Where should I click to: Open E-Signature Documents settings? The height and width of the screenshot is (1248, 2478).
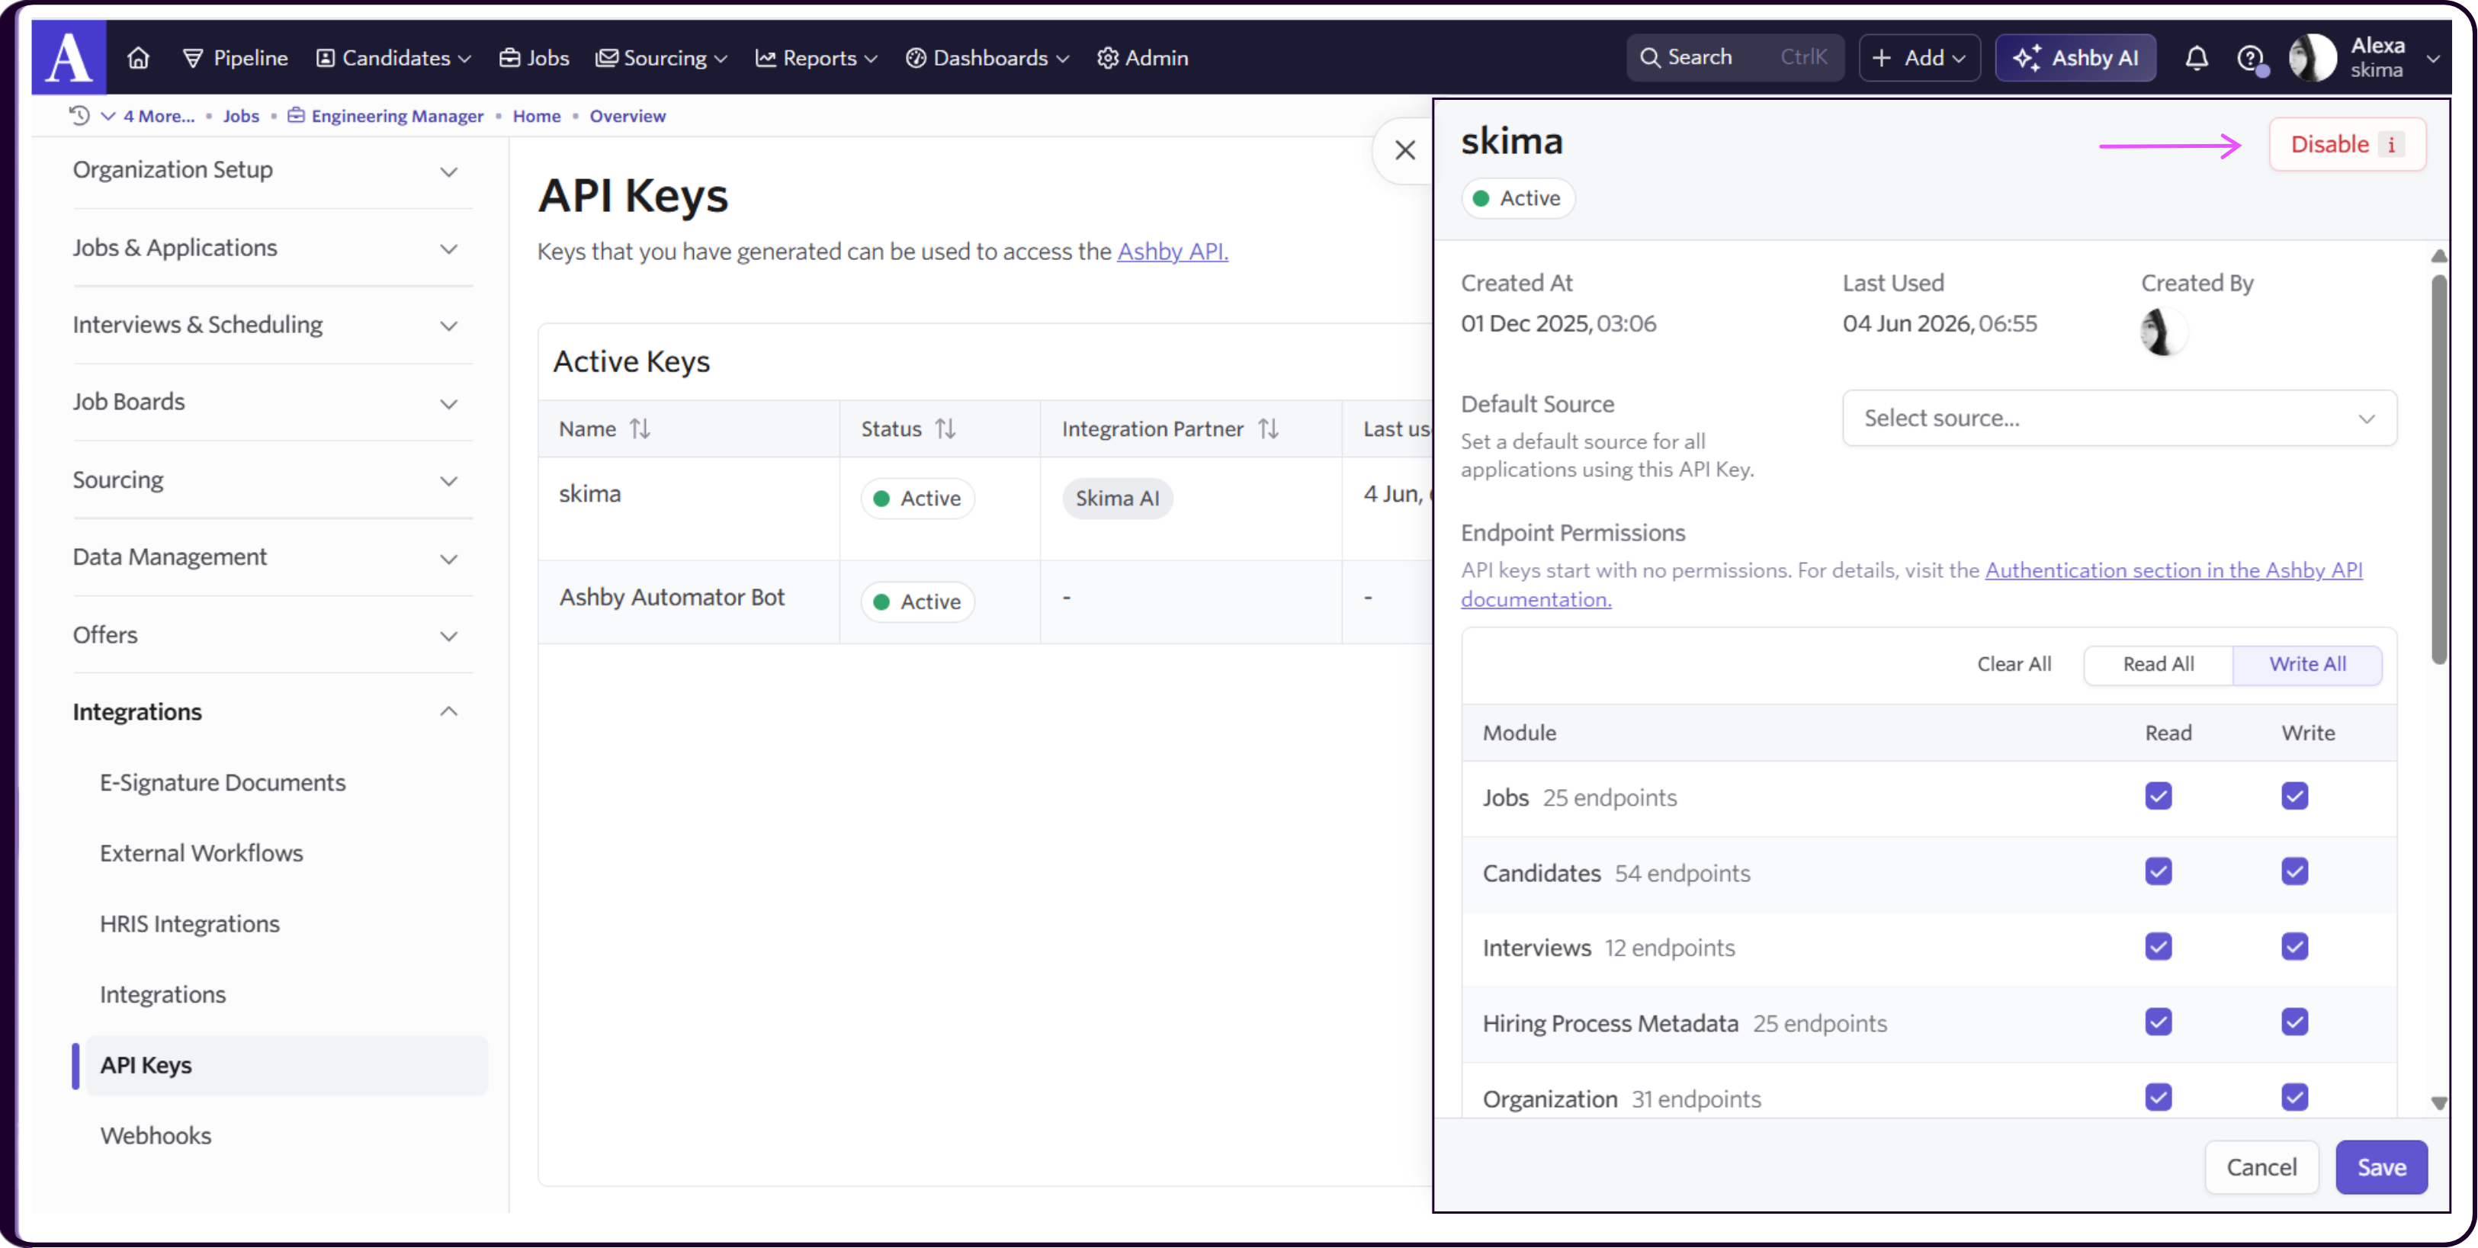[222, 783]
